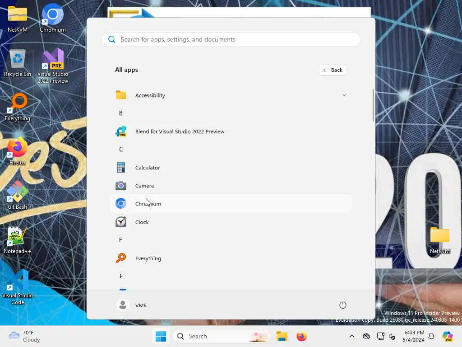This screenshot has width=462, height=347.
Task: Jump to letter C section header
Action: coord(121,149)
